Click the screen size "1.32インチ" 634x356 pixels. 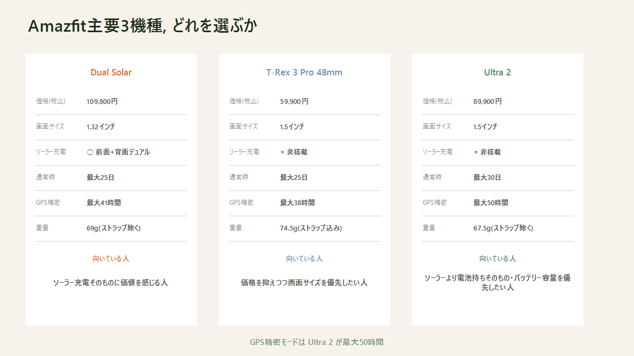101,127
